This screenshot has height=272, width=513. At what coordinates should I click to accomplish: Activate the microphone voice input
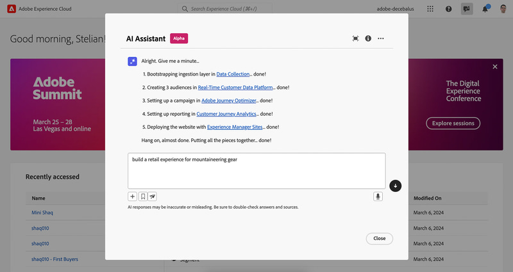tap(378, 196)
